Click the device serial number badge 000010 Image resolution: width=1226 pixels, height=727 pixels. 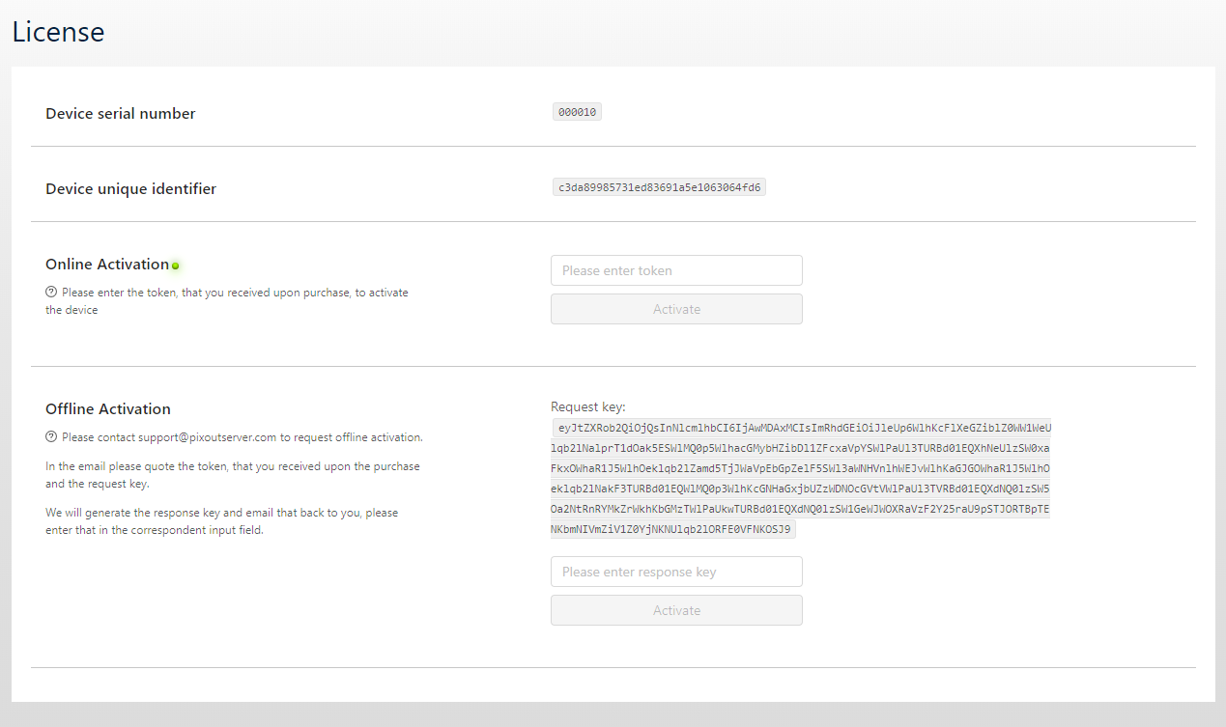[x=576, y=111]
